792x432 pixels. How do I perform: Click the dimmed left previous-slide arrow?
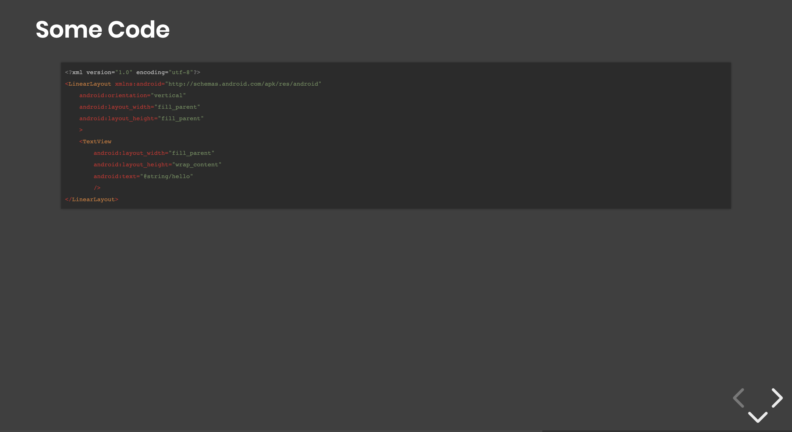click(738, 398)
